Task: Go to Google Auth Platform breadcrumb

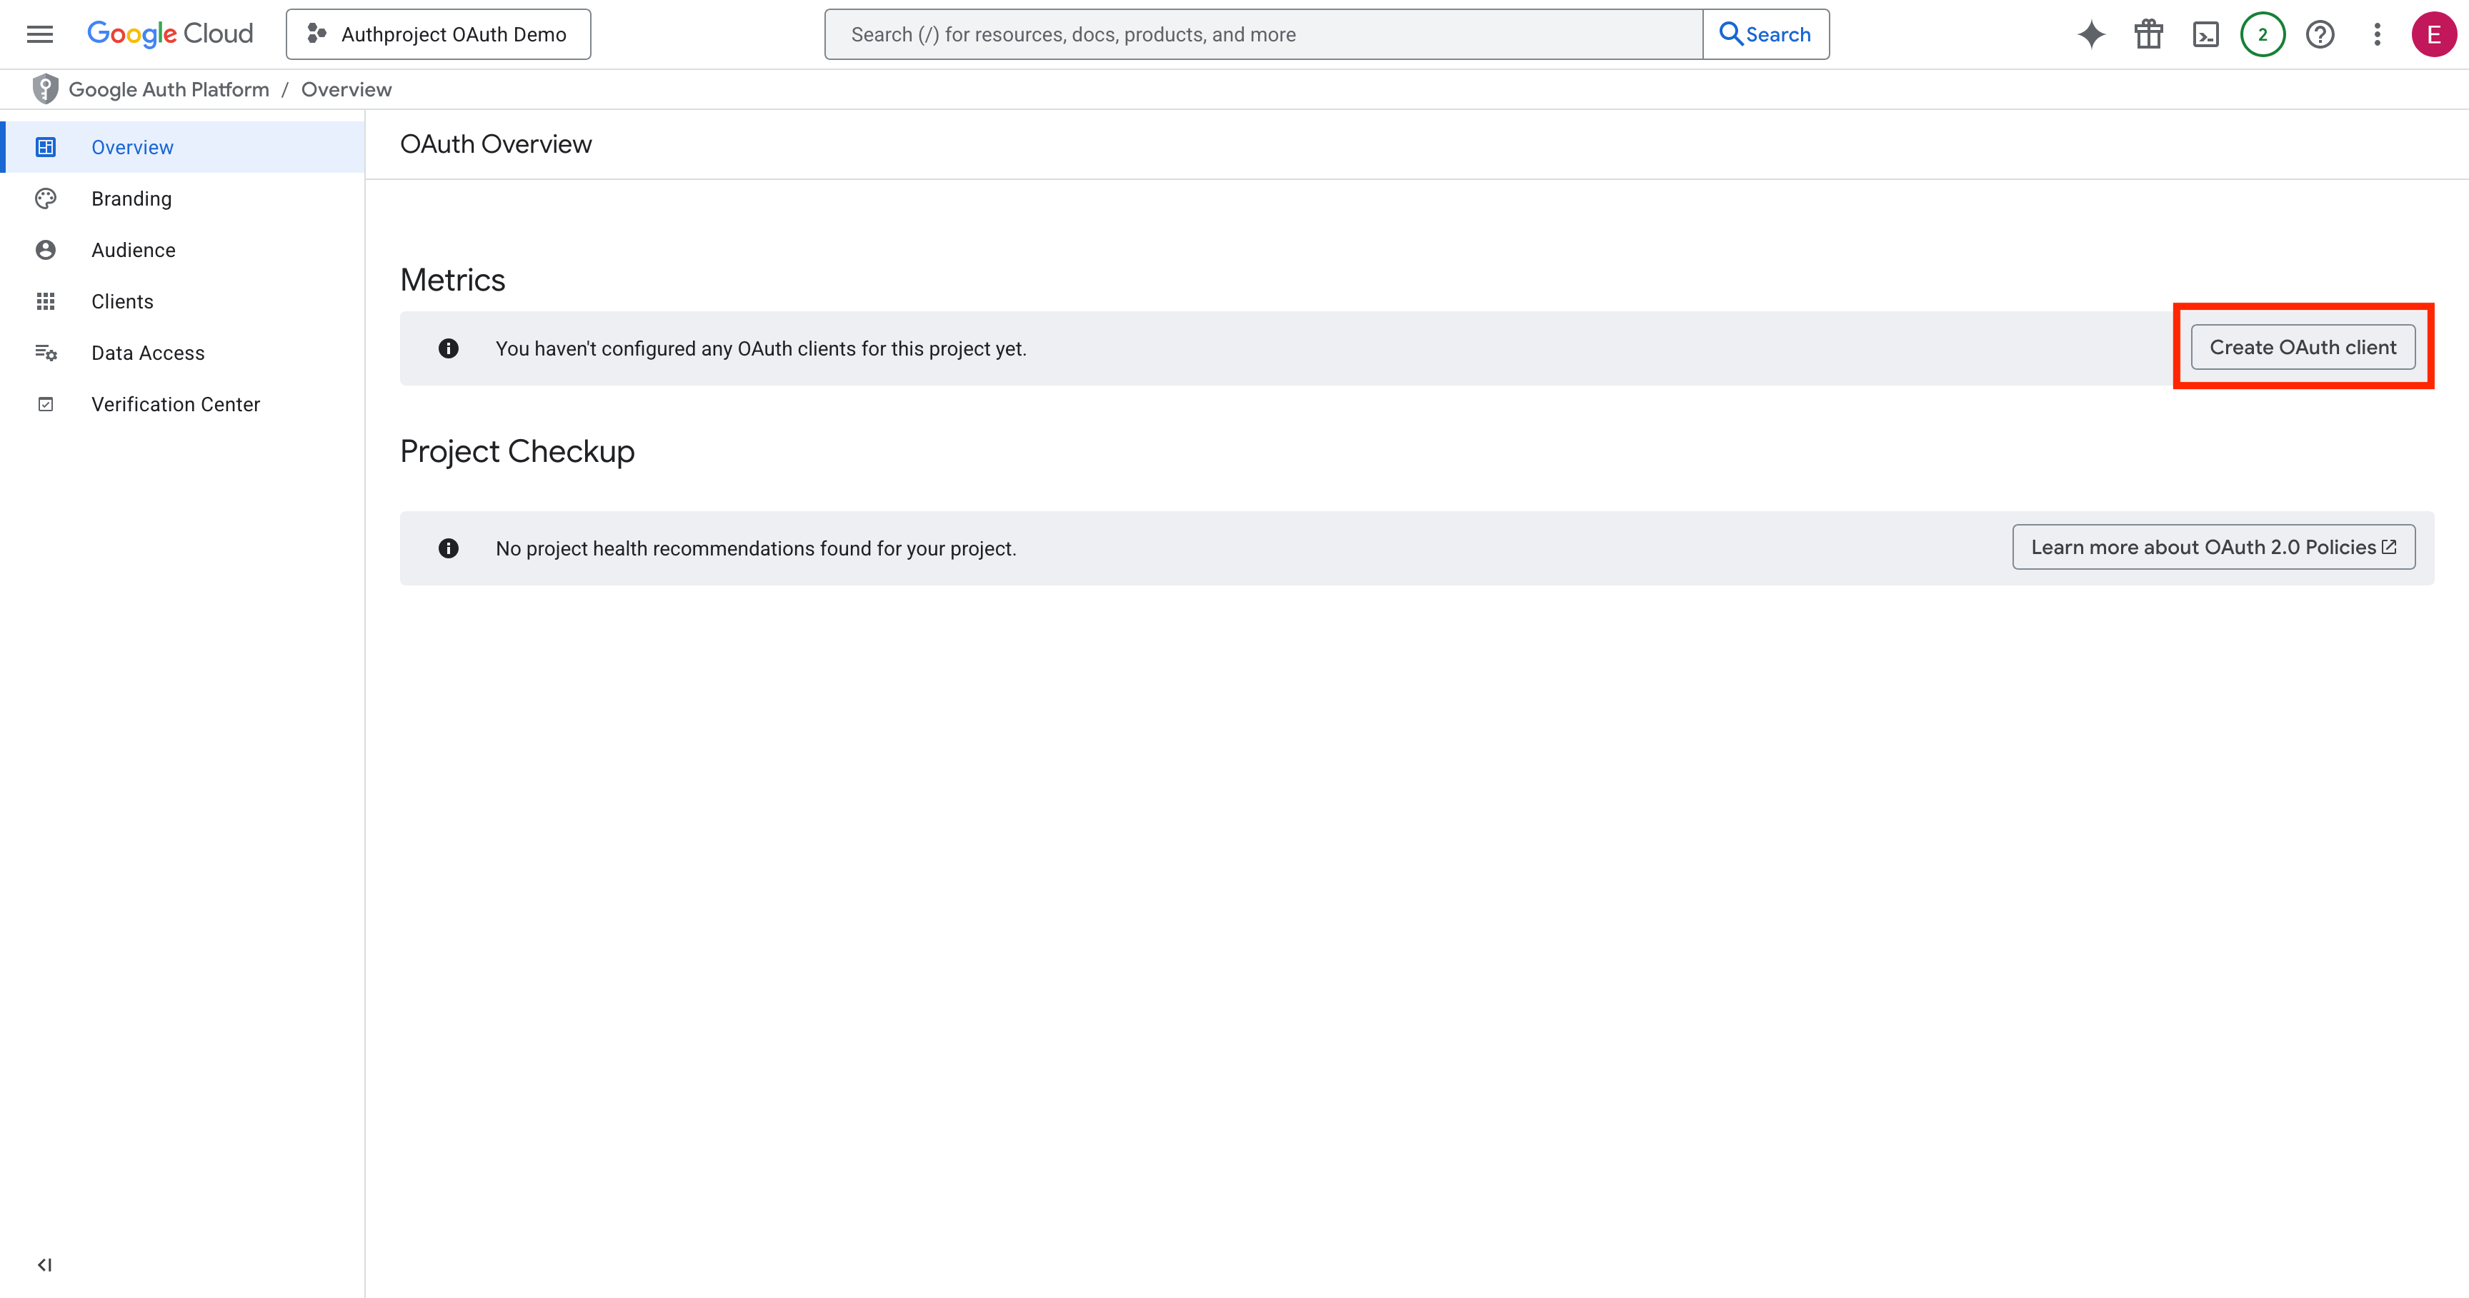Action: 169,89
